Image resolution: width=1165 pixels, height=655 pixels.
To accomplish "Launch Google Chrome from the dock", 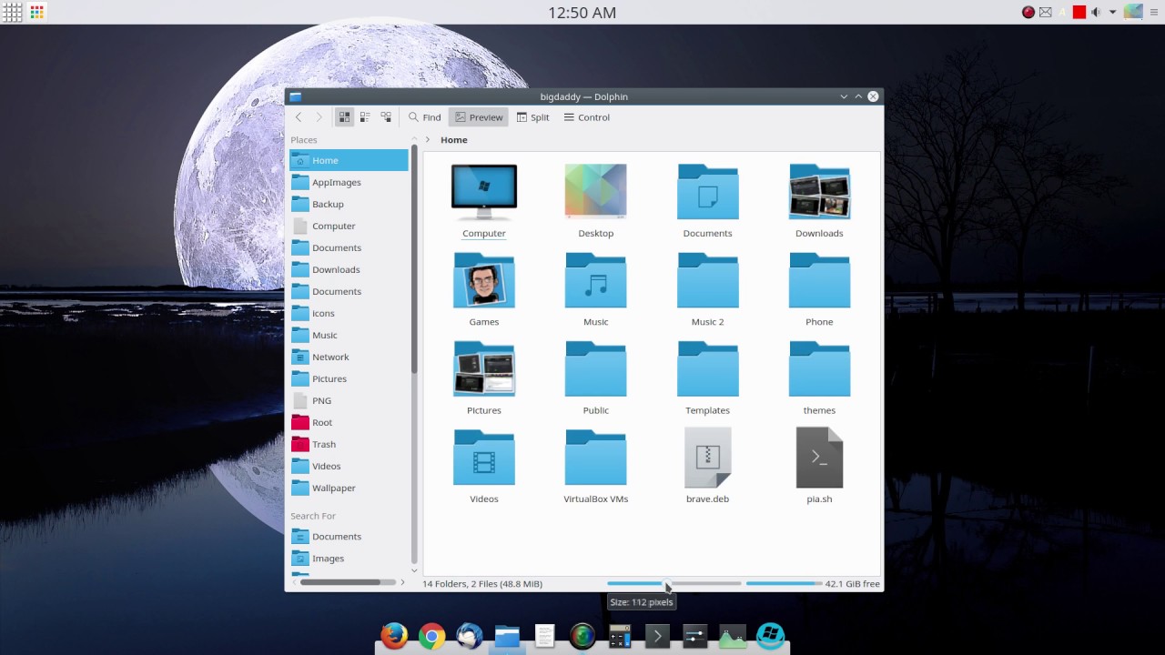I will (x=432, y=636).
